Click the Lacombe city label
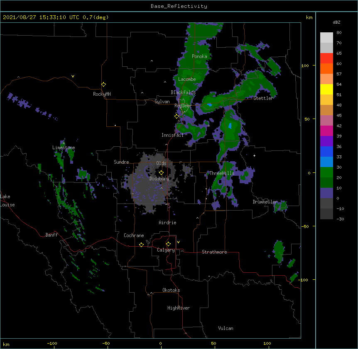This screenshot has height=349, width=358. pyautogui.click(x=187, y=79)
